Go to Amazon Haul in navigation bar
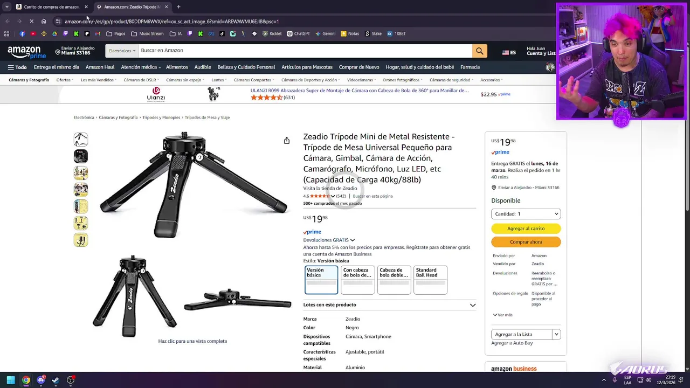This screenshot has height=388, width=690. [100, 67]
